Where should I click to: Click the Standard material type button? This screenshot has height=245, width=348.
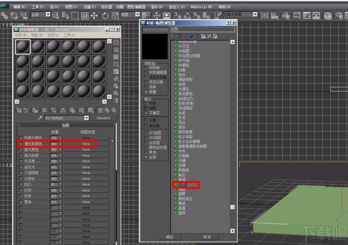pyautogui.click(x=103, y=118)
